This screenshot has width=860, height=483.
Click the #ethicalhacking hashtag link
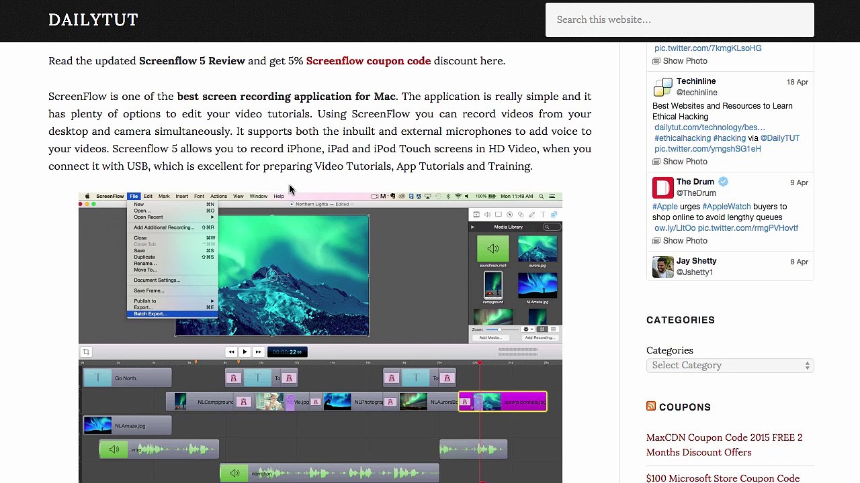click(683, 138)
